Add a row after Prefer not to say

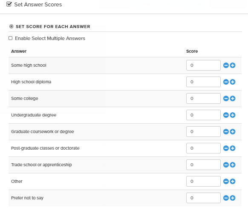click(x=233, y=198)
